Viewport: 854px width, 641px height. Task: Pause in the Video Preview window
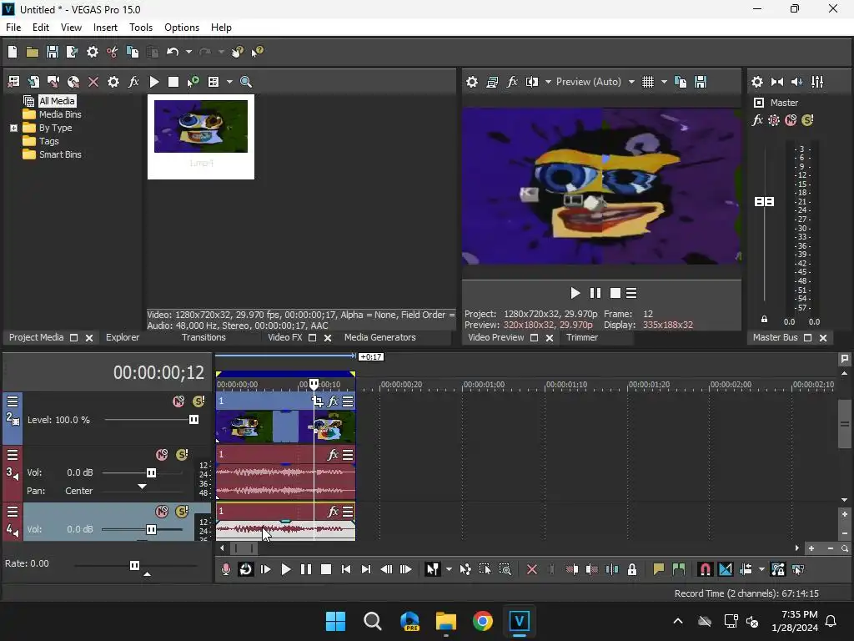point(595,293)
